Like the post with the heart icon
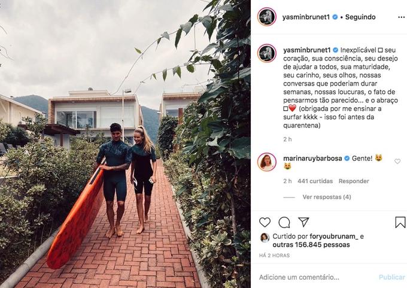The height and width of the screenshot is (288, 407). [x=265, y=222]
